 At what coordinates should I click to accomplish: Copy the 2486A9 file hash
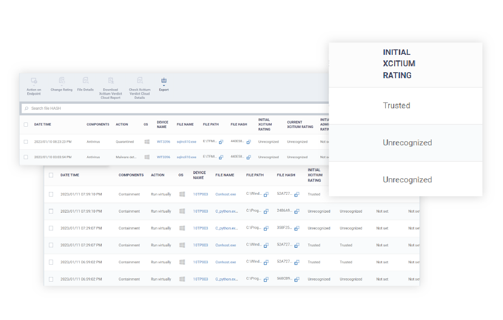click(x=297, y=211)
